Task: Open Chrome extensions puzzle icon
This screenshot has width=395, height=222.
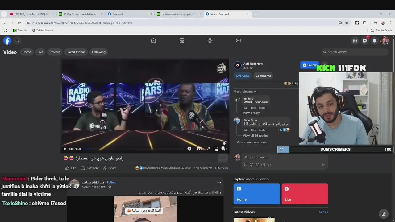Action: [365, 23]
